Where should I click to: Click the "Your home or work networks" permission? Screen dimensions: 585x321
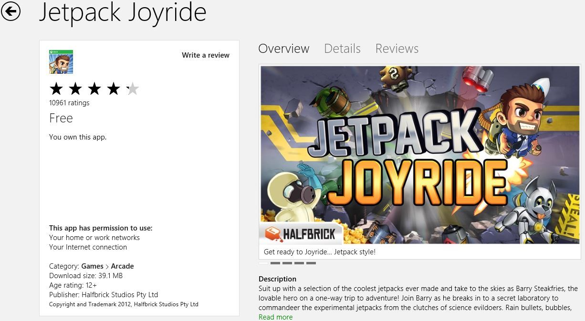[94, 238]
